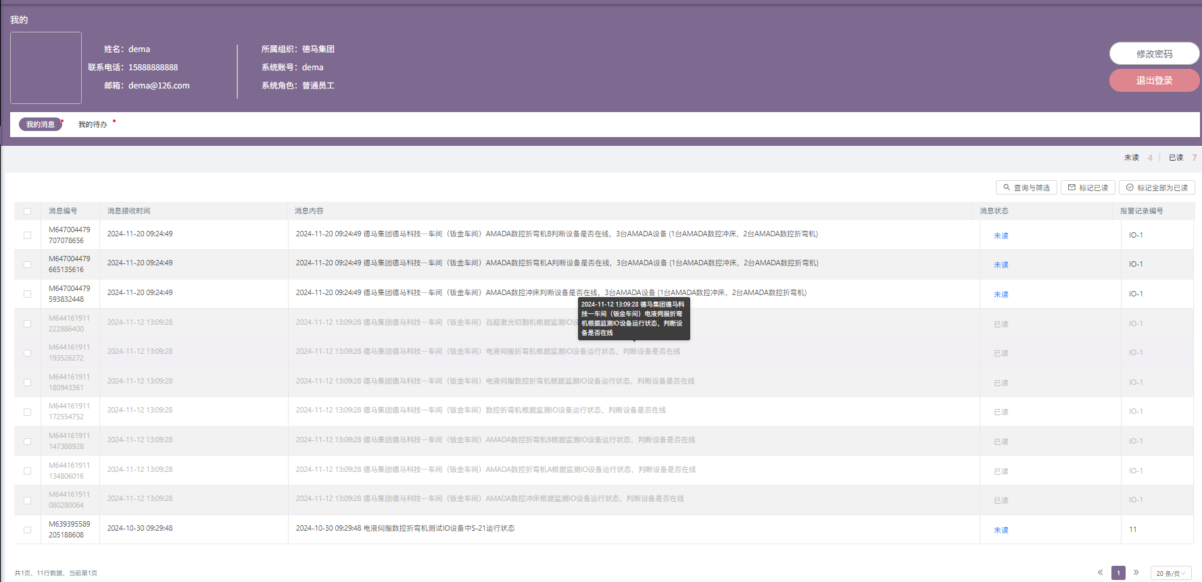Screen dimensions: 1202x582
Task: Check the box for message M647004479707078656
Action: pyautogui.click(x=28, y=236)
